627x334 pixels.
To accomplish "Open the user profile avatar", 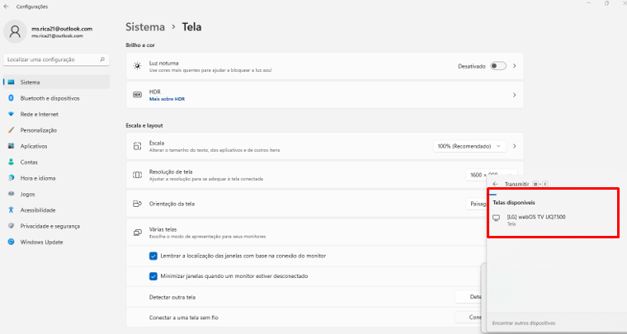I will [x=15, y=31].
